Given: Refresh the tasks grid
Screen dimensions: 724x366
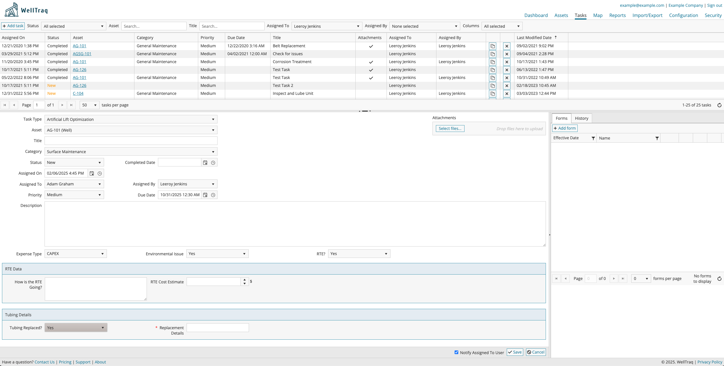Looking at the screenshot, I should 719,105.
